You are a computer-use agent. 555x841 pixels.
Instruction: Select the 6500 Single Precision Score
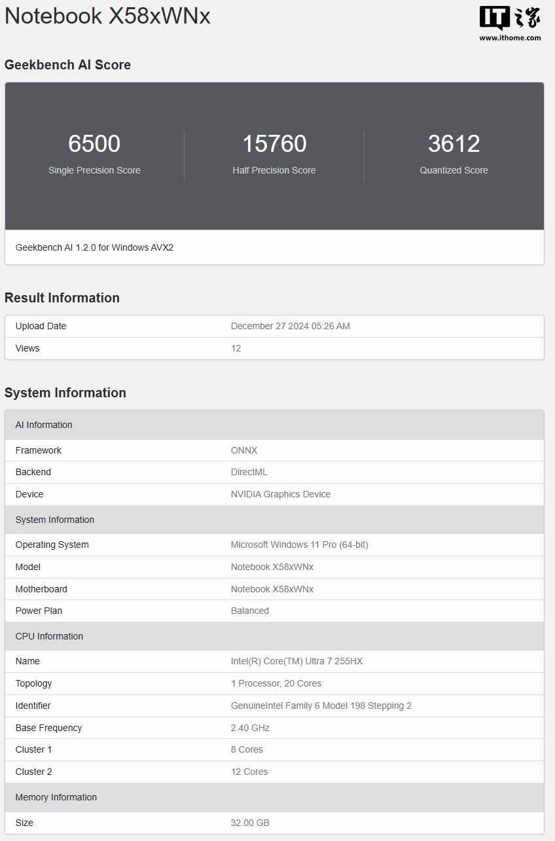coord(94,144)
